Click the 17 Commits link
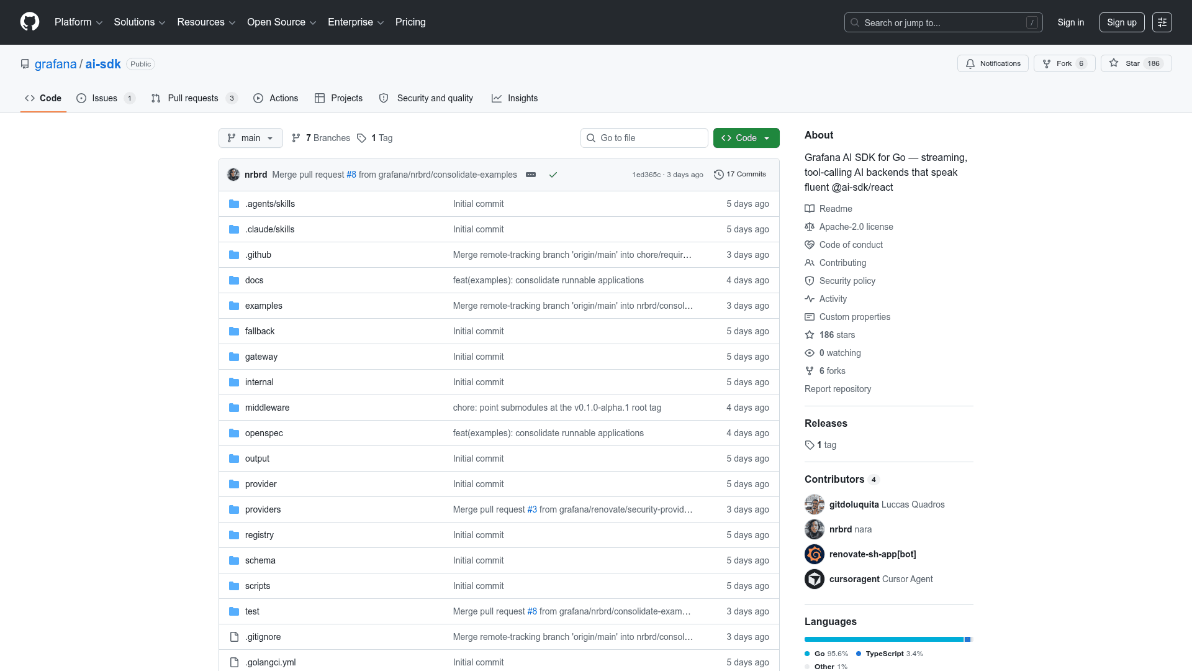The width and height of the screenshot is (1192, 671). click(740, 175)
